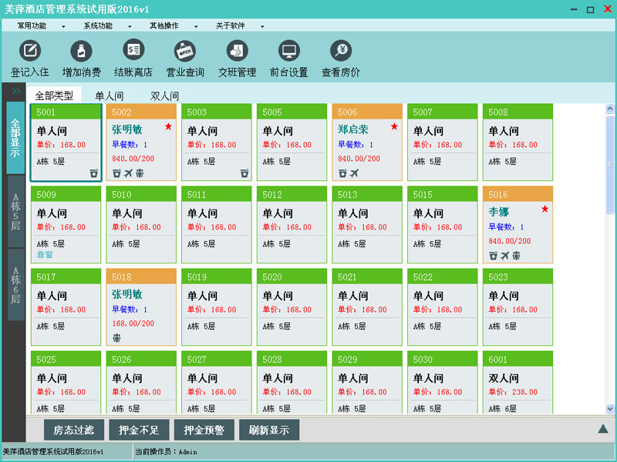Viewport: 617px width, 462px height.
Task: Collapse sidebar with double-chevron icon
Action: pos(16,91)
